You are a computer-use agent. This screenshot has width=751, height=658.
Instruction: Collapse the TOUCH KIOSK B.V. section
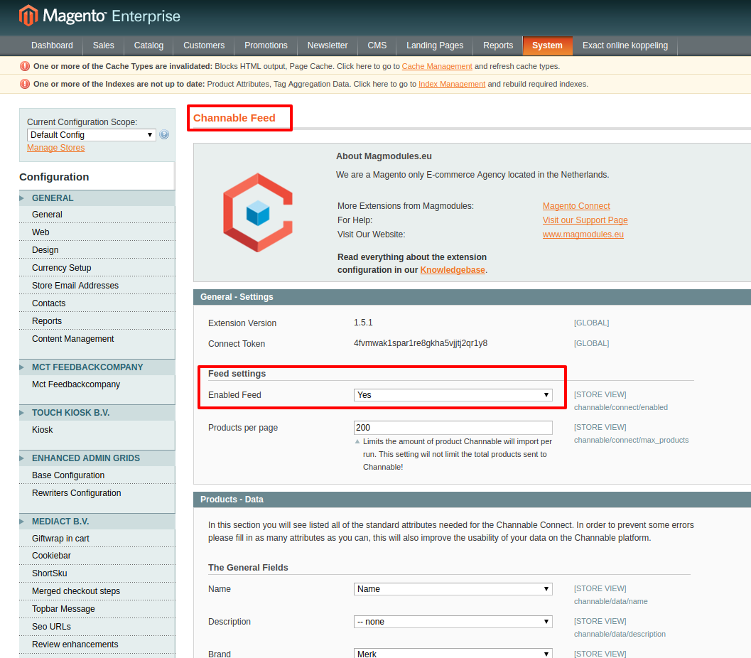click(97, 412)
